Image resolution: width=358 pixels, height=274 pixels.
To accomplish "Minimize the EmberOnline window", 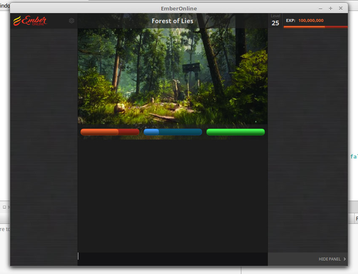I will click(x=321, y=8).
